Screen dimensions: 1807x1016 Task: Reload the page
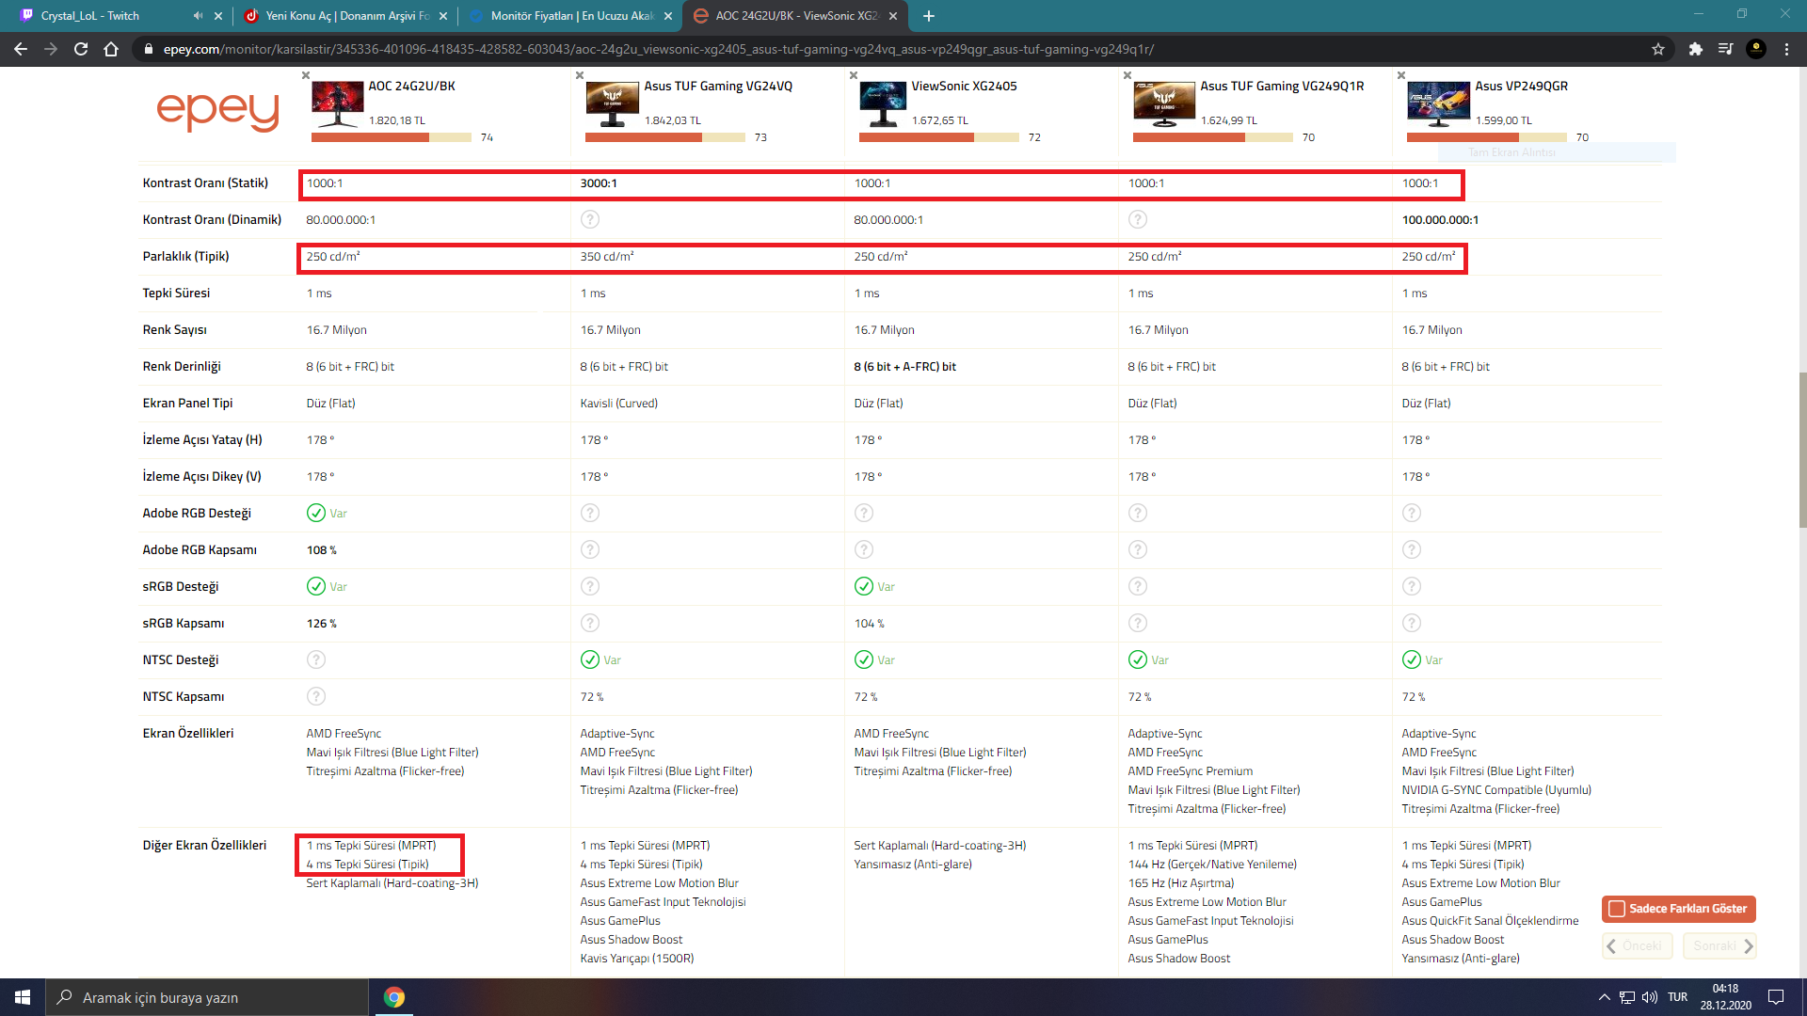coord(81,49)
